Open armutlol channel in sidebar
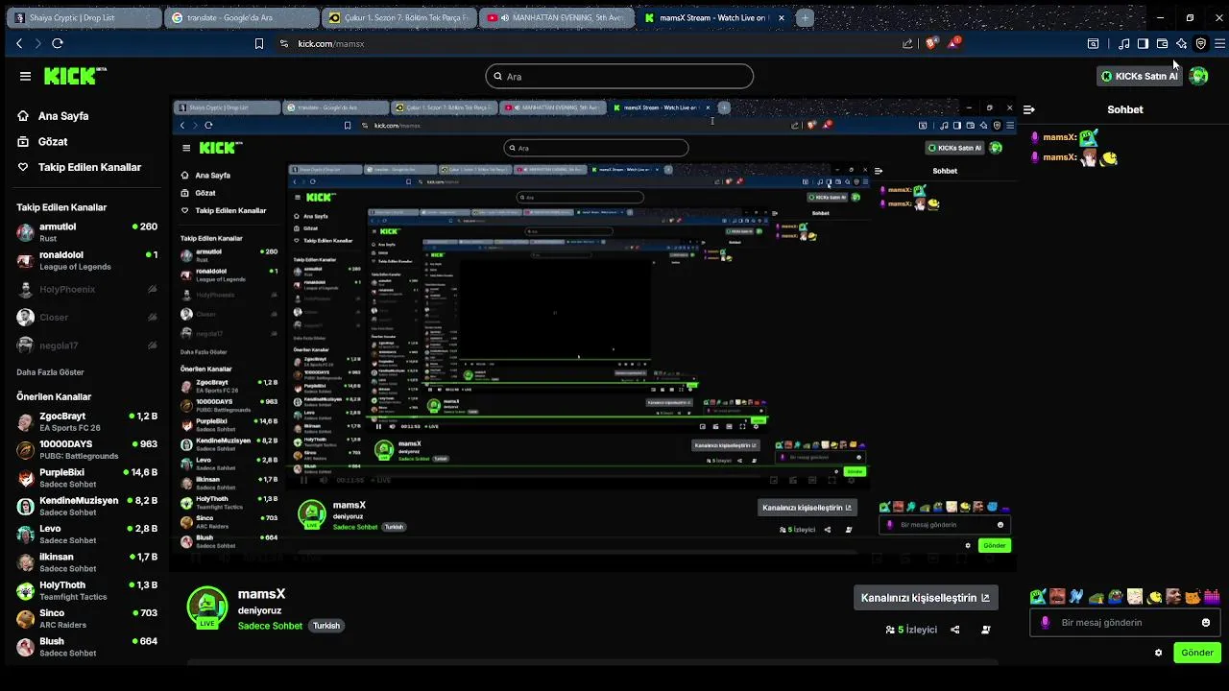This screenshot has height=691, width=1229. (86, 232)
